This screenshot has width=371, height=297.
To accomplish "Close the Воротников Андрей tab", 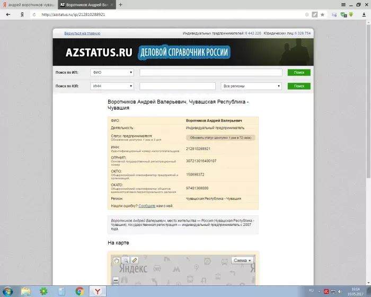I will pyautogui.click(x=112, y=5).
